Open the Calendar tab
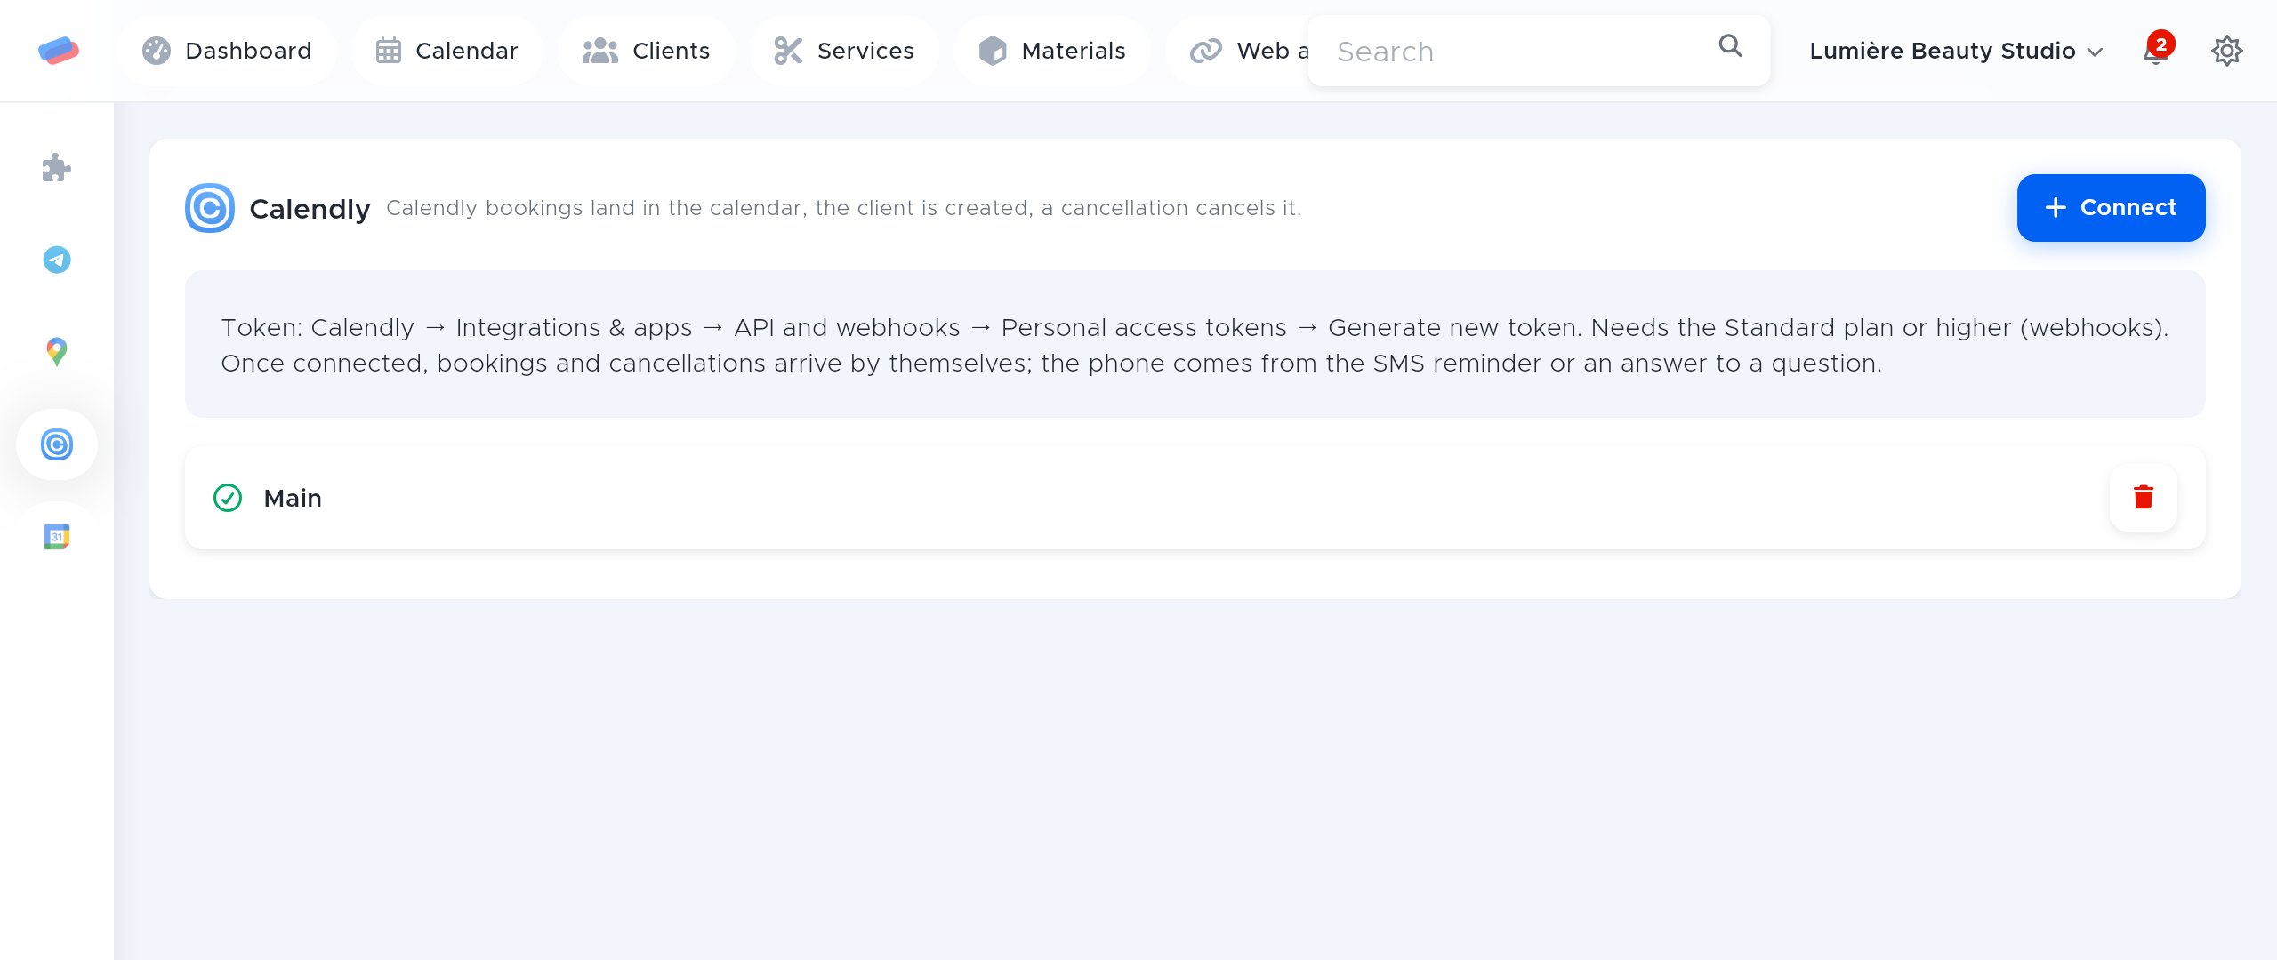This screenshot has width=2277, height=960. 447,51
